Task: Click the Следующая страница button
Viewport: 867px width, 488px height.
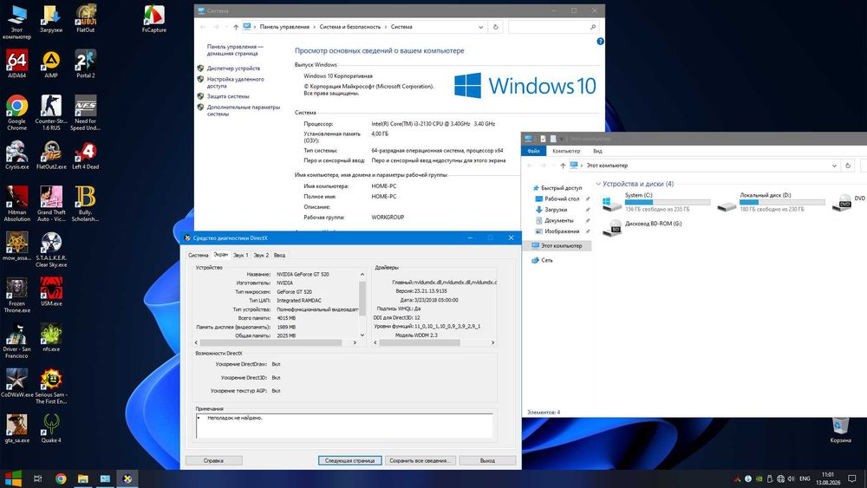Action: [350, 460]
